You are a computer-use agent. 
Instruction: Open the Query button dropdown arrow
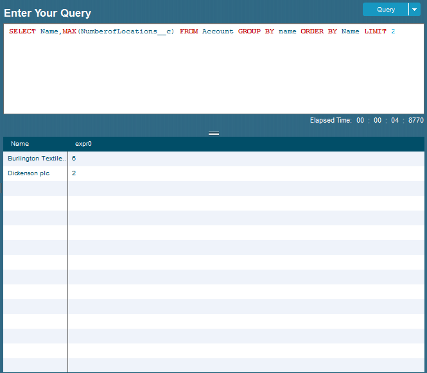click(x=414, y=10)
